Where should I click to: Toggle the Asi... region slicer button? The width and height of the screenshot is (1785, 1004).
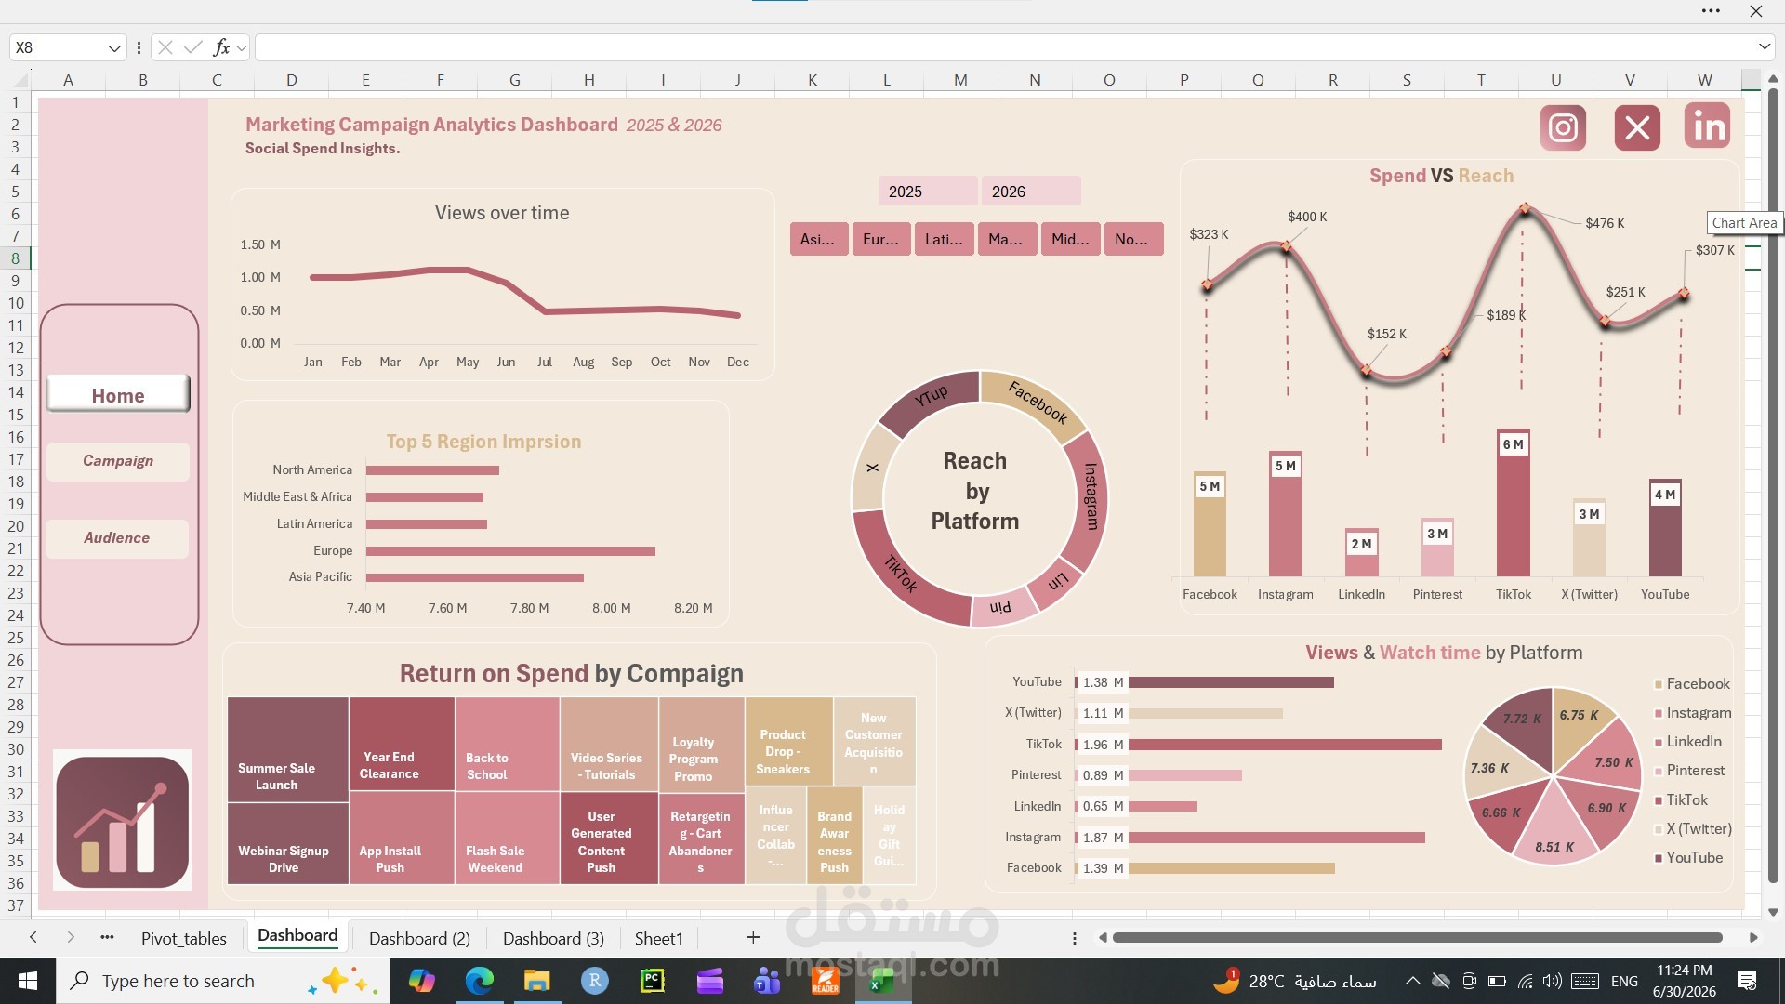click(x=818, y=239)
